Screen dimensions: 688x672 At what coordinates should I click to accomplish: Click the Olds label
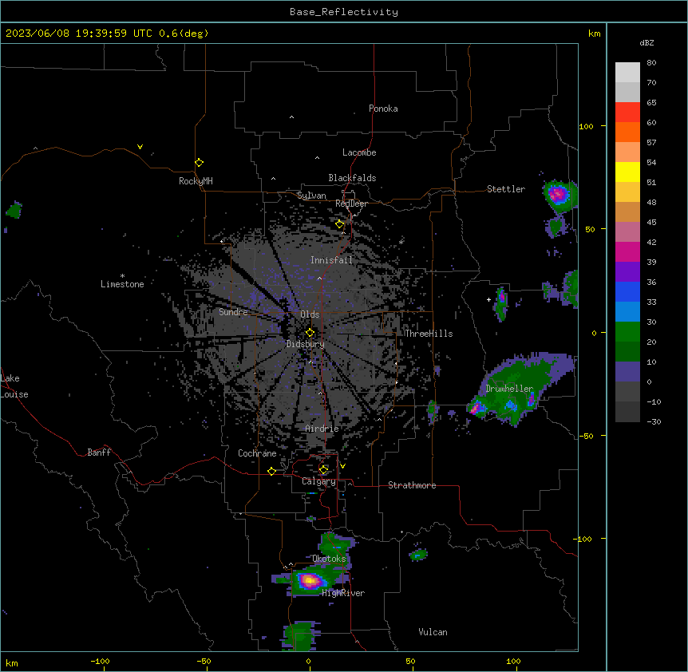310,314
